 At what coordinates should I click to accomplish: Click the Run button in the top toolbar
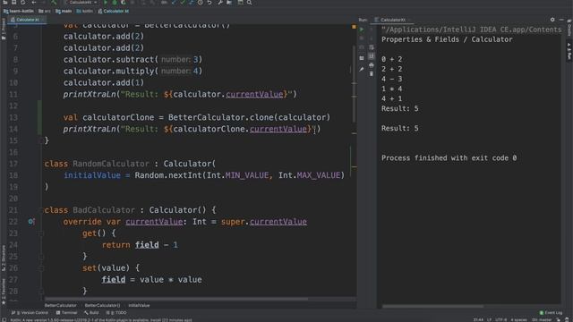tap(106, 3)
